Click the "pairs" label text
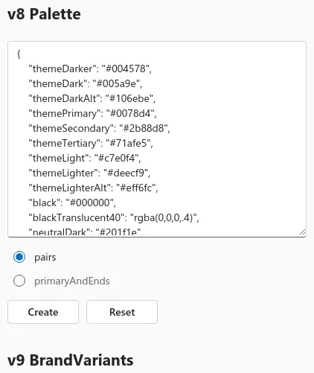Image resolution: width=314 pixels, height=373 pixels. (45, 257)
